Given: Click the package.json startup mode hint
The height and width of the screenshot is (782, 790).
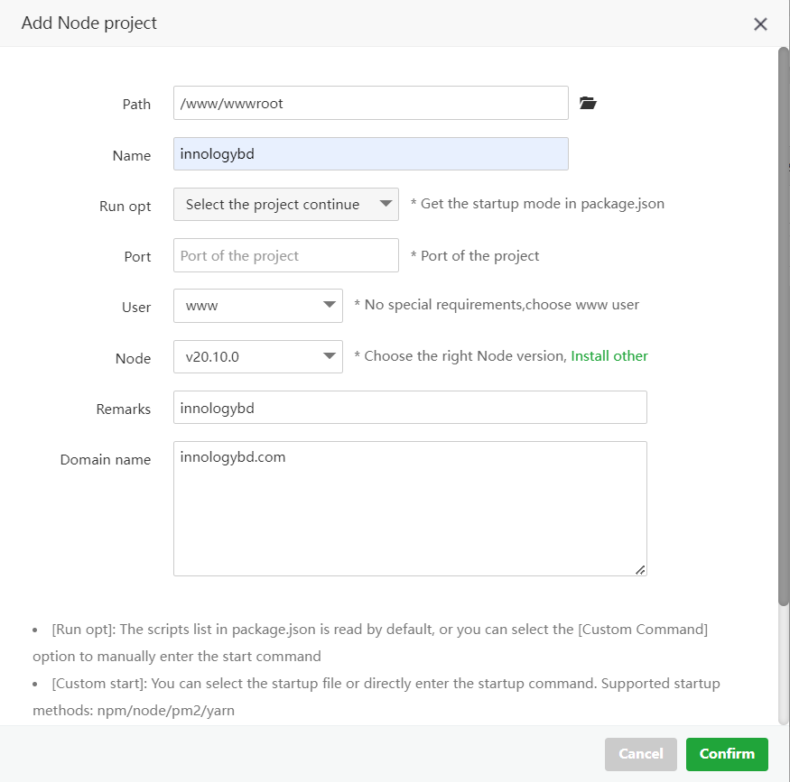Looking at the screenshot, I should coord(537,205).
